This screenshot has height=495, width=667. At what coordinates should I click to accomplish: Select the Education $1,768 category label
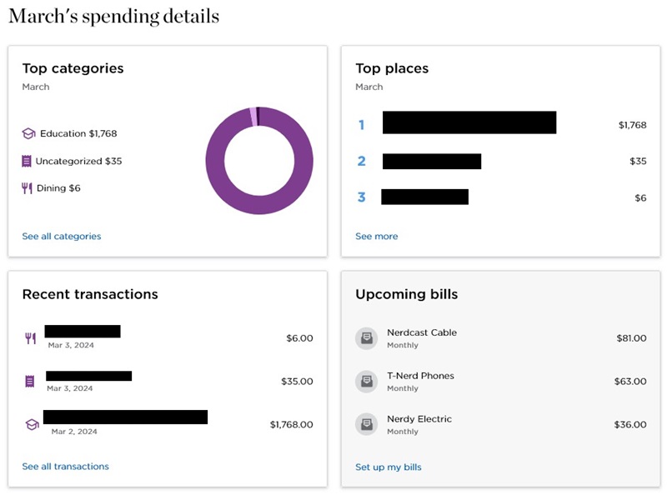(78, 133)
